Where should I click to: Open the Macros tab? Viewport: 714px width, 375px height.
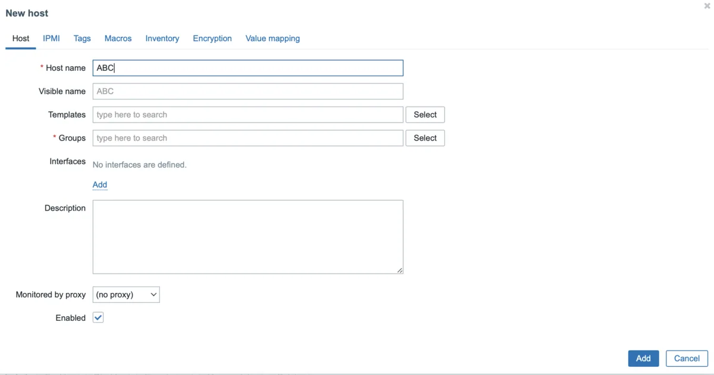(x=118, y=39)
